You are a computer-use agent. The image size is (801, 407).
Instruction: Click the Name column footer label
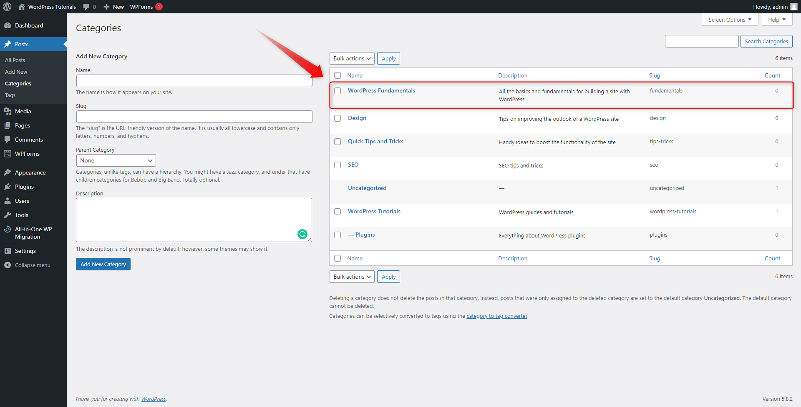tap(355, 258)
